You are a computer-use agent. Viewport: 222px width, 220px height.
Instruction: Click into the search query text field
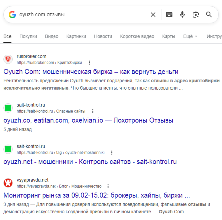pyautogui.click(x=80, y=15)
